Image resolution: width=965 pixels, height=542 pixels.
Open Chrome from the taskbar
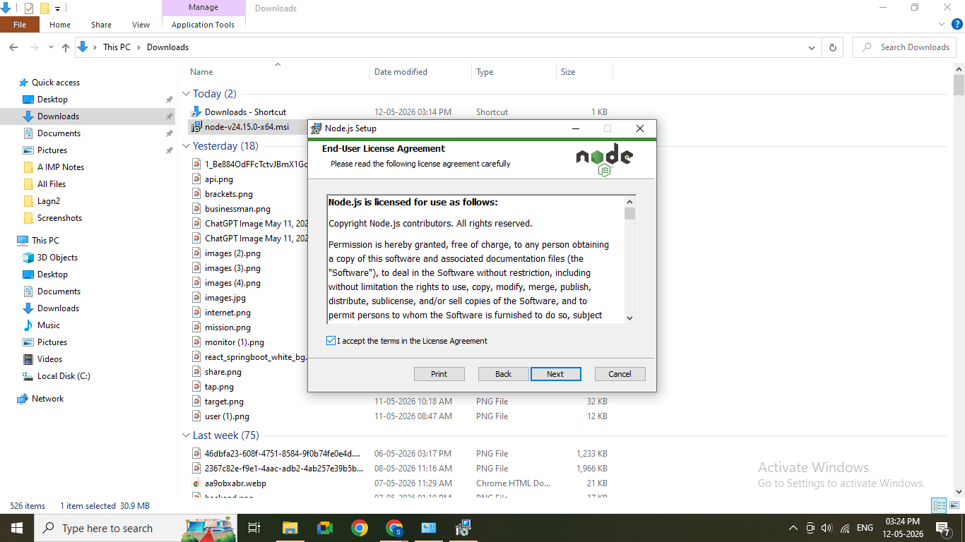360,528
